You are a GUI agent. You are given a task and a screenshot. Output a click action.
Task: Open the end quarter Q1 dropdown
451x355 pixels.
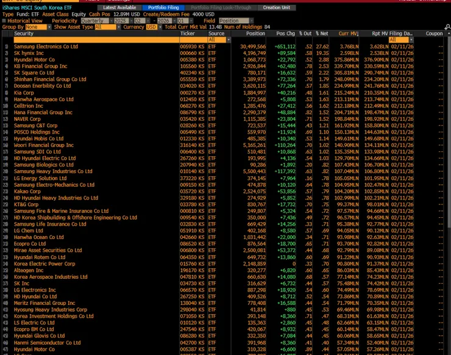(185, 21)
